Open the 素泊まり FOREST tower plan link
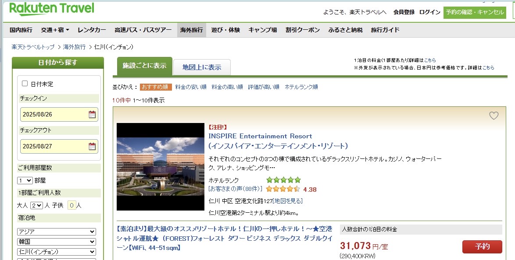 tap(224, 239)
